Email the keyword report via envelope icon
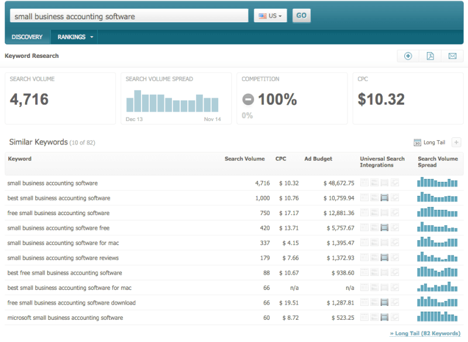The height and width of the screenshot is (342, 468). tap(452, 56)
